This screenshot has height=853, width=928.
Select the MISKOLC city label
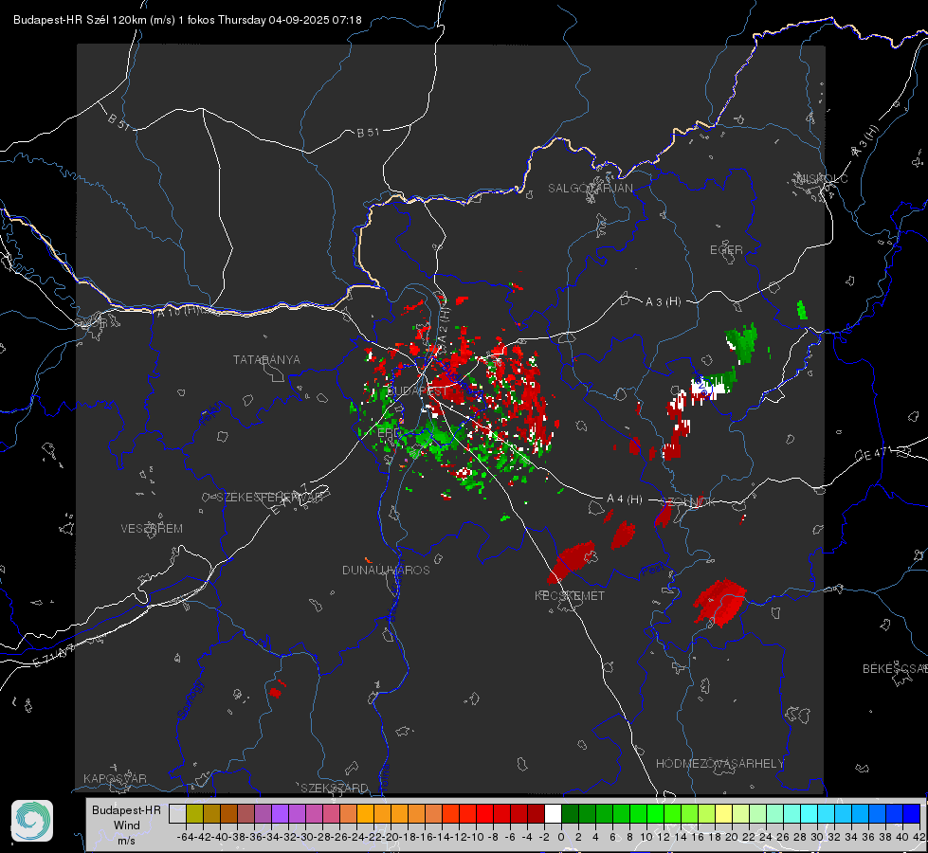click(822, 178)
